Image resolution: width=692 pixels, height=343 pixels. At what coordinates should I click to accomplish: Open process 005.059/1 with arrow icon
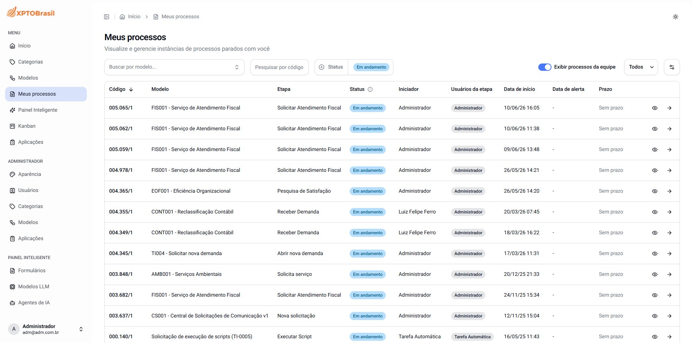669,150
